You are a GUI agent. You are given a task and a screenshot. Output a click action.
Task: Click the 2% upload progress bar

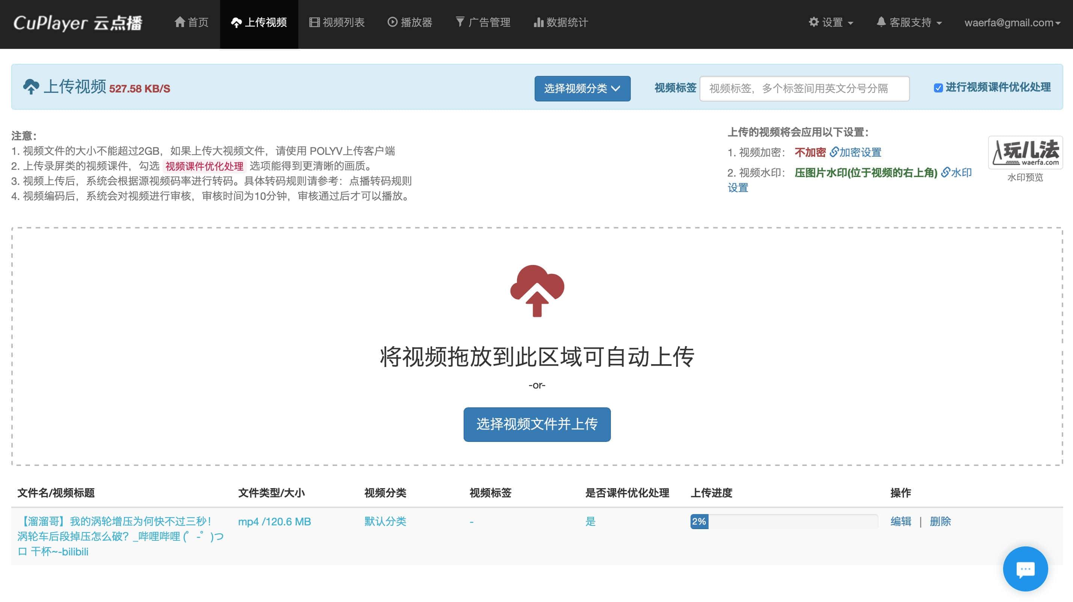[700, 521]
